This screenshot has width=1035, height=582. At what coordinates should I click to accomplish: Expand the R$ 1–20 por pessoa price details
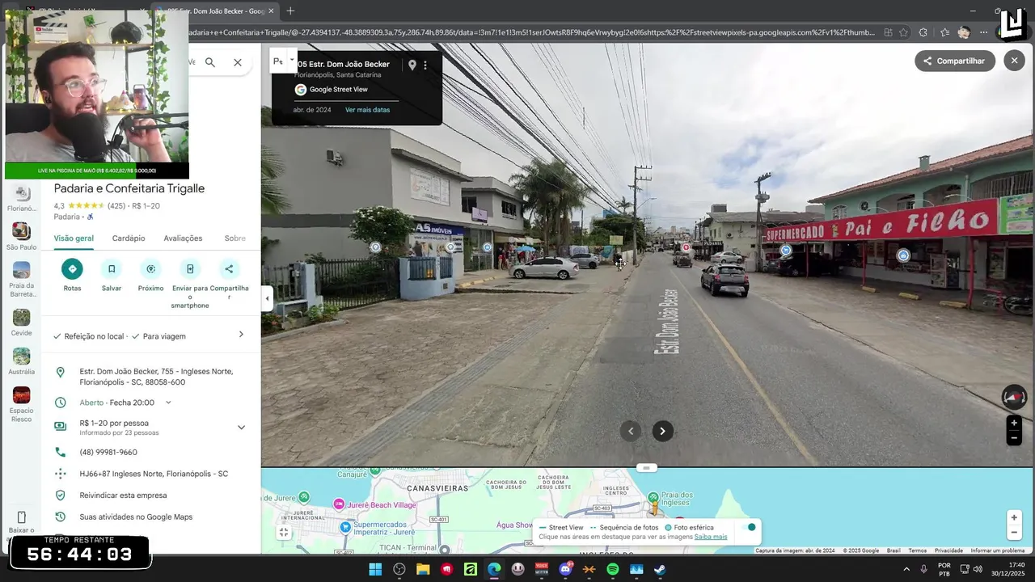[x=241, y=428]
